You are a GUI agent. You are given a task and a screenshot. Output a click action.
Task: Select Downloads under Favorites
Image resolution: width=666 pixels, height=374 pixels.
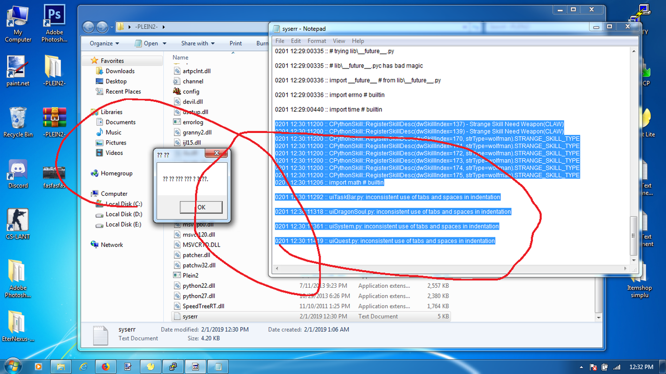pos(120,71)
